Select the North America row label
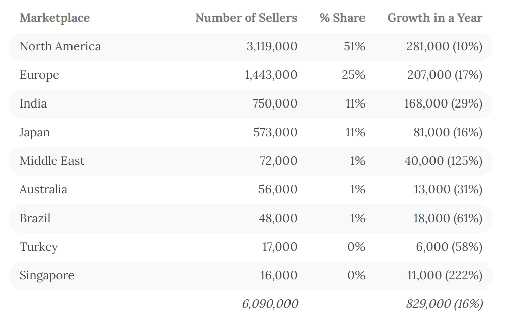Image resolution: width=507 pixels, height=320 pixels. click(x=60, y=46)
